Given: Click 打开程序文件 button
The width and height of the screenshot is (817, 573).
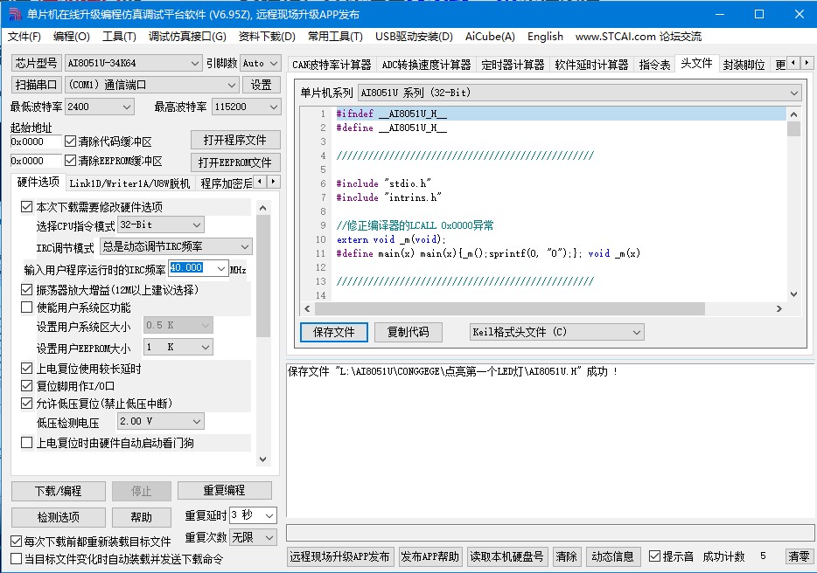Looking at the screenshot, I should point(235,140).
